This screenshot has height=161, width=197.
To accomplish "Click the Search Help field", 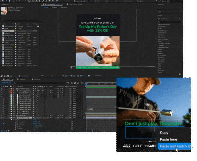I will click(x=174, y=1).
